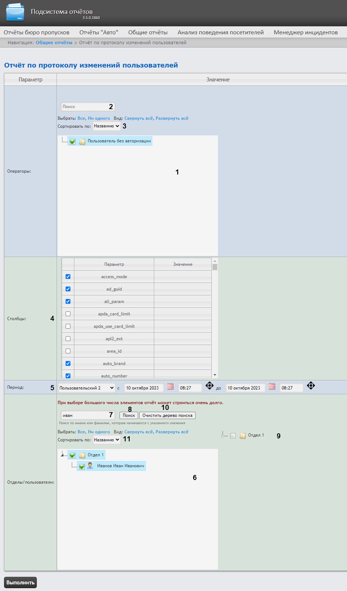Collapse the Отдел 1 tree node

coord(62,455)
